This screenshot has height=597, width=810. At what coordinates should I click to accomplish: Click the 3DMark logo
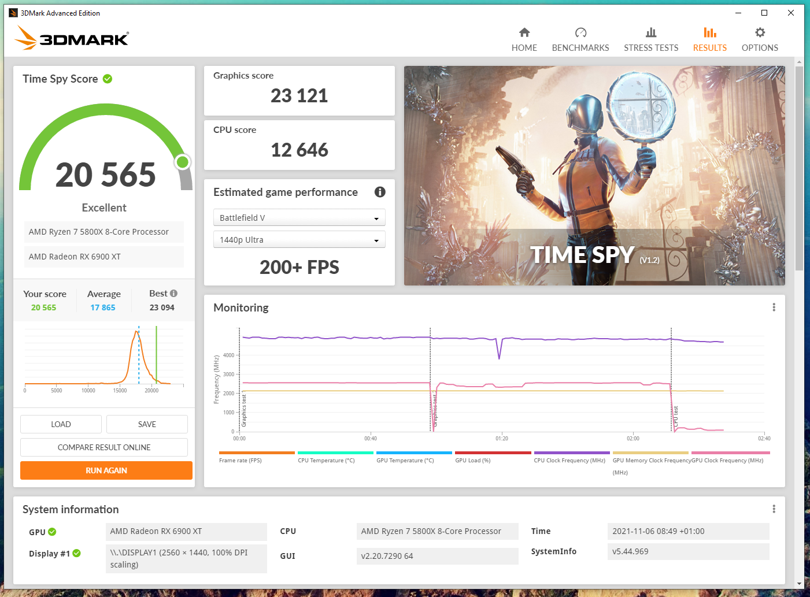[72, 38]
